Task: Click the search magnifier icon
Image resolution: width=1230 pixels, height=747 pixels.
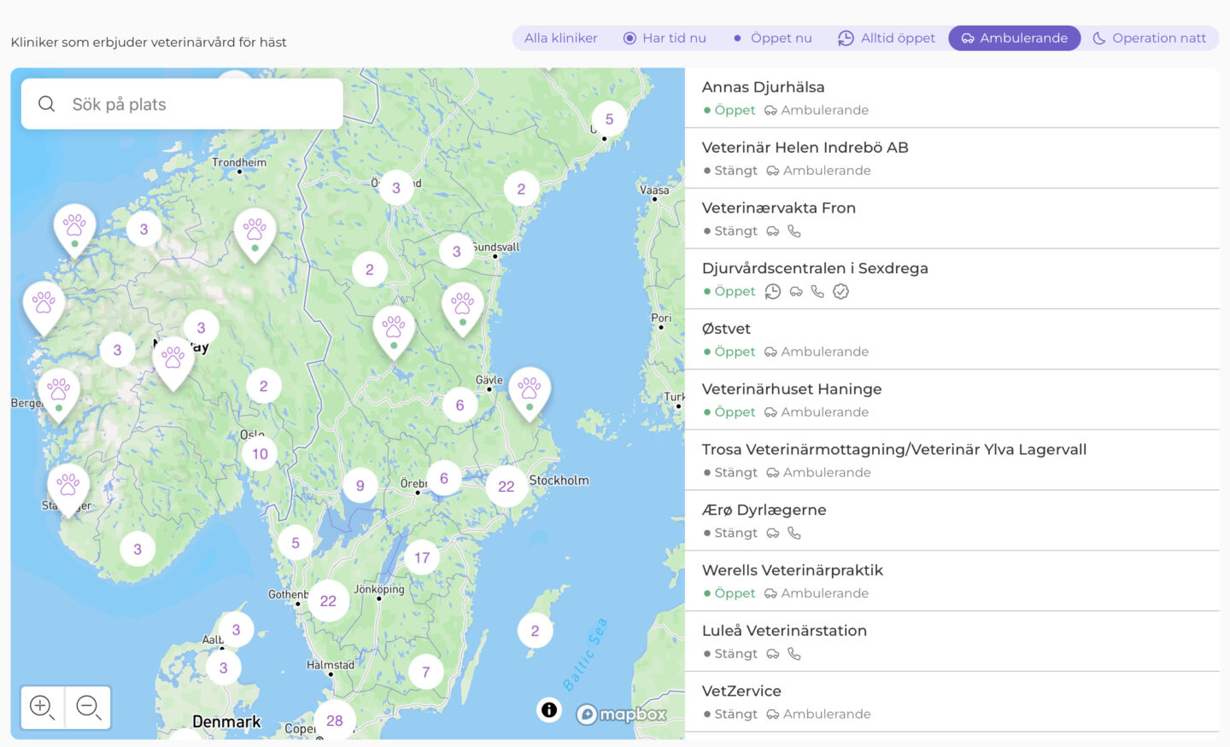Action: point(47,104)
